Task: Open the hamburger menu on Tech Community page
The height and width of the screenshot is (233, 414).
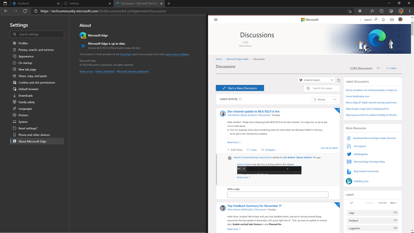Action: [216, 19]
